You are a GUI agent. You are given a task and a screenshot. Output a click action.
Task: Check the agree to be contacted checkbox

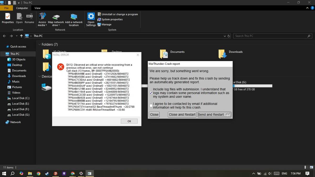point(151,105)
